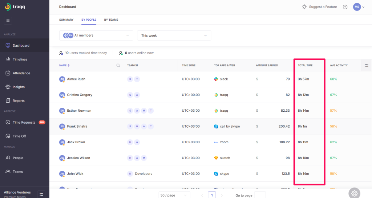Screen dimensions: 372x198
Task: Open the This week date range dropdown
Action: tap(174, 36)
